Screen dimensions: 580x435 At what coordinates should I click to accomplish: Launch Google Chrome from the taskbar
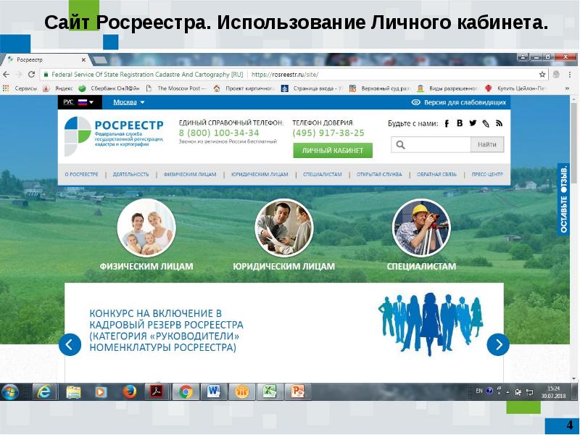point(185,389)
